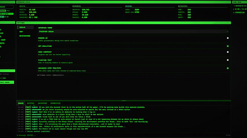The width and height of the screenshot is (247, 138).
Task: Click the Interface Theme heading
Action: tap(45, 28)
